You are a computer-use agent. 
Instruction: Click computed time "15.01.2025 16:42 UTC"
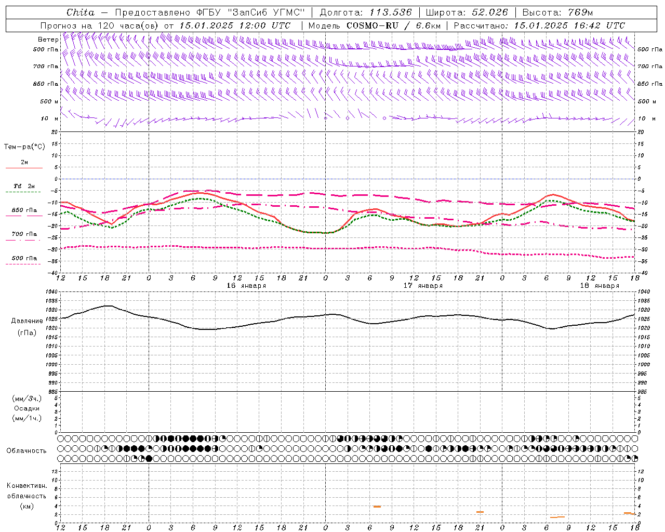(569, 25)
